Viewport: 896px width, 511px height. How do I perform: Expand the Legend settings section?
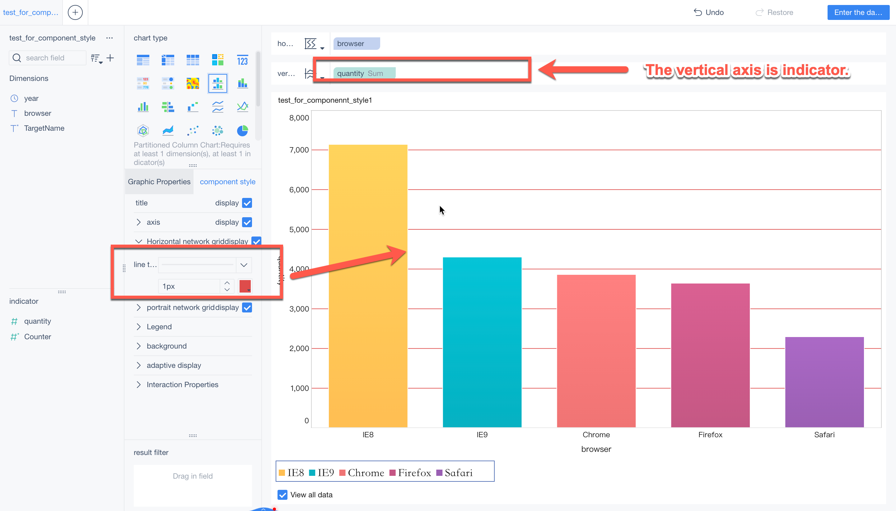tap(138, 327)
